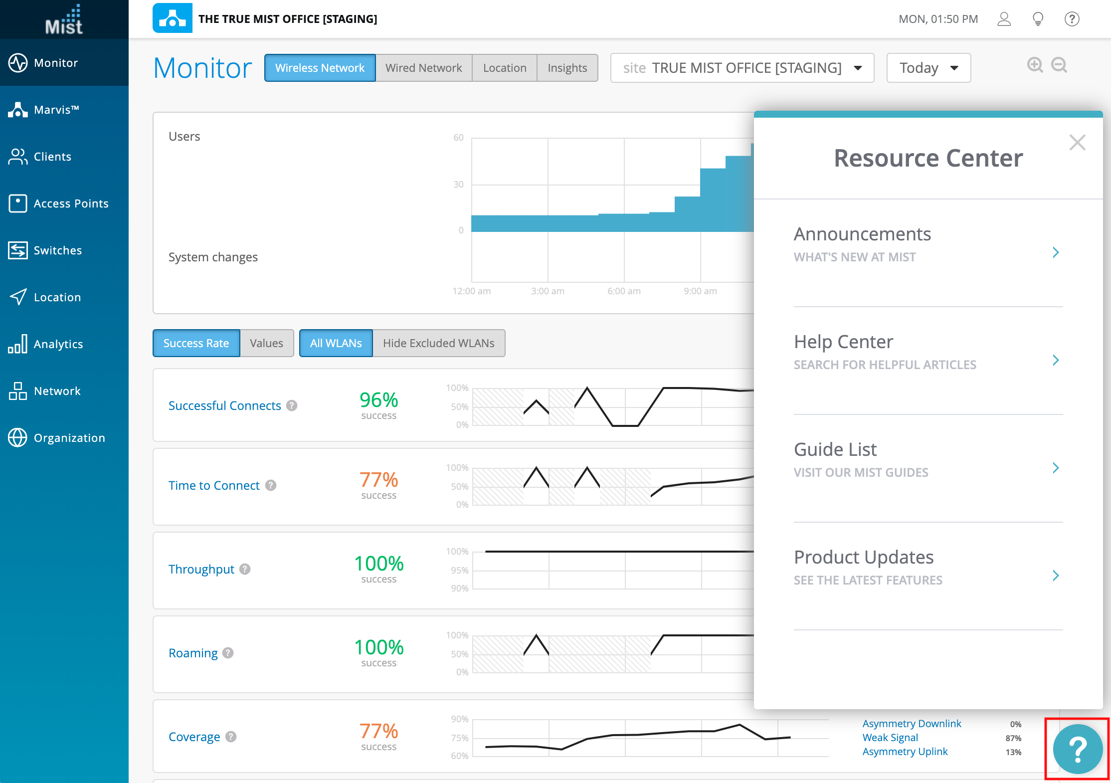1111x783 pixels.
Task: Expand Announcements in Resource Center
Action: 927,244
